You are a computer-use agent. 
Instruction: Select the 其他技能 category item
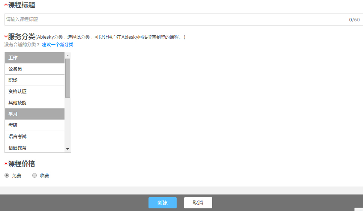[x=34, y=103]
